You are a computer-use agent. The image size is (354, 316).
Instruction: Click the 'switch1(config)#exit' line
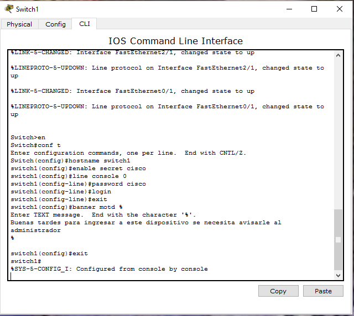coord(49,253)
